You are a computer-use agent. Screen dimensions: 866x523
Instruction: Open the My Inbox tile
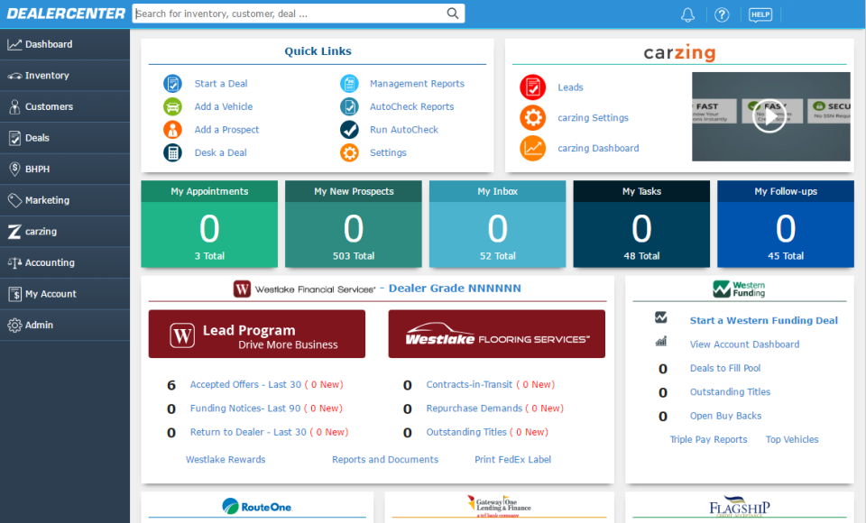click(x=497, y=224)
